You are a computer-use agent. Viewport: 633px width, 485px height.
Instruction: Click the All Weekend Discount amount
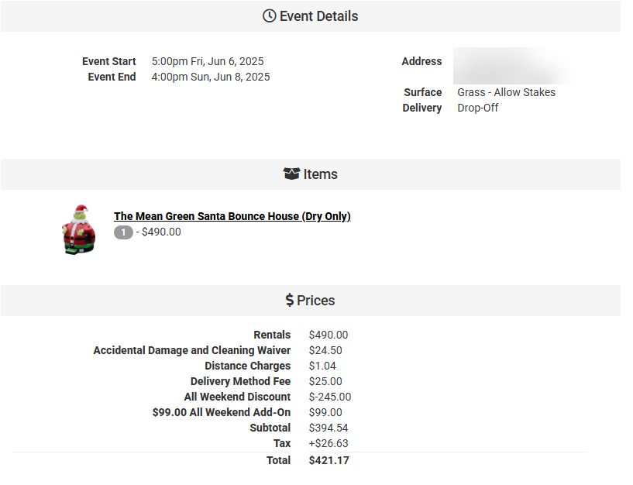click(329, 397)
